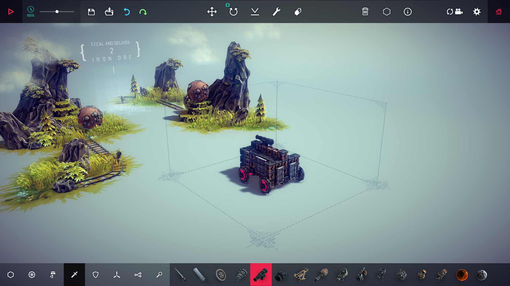The image size is (510, 286).
Task: Open the load machine menu icon
Action: coord(109,12)
